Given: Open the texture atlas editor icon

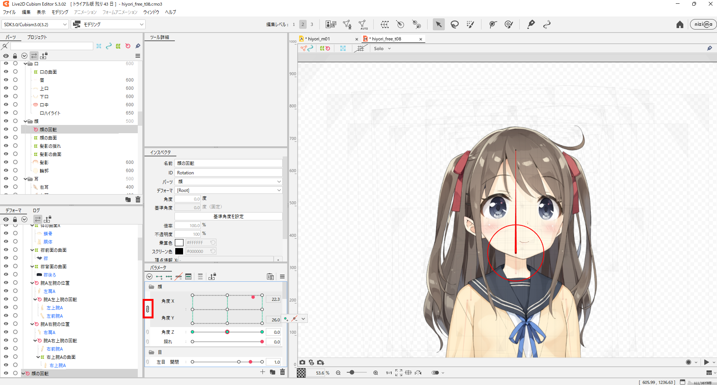Looking at the screenshot, I should point(331,24).
